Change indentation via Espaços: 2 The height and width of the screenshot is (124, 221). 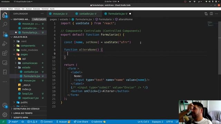tap(157, 122)
